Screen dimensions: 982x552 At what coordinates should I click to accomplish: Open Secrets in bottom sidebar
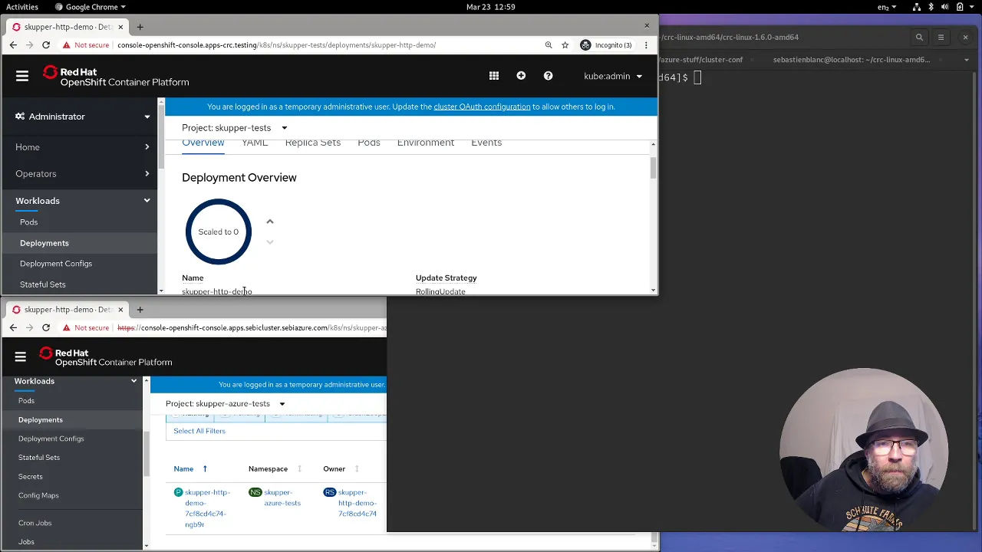coord(31,476)
